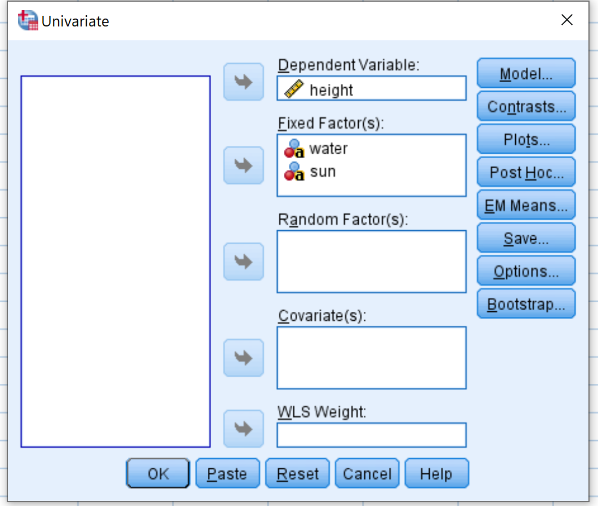The height and width of the screenshot is (506, 598).
Task: Confirm with the OK button
Action: [x=158, y=473]
